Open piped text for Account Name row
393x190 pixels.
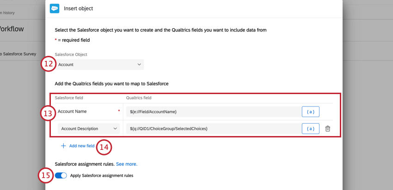click(x=311, y=112)
